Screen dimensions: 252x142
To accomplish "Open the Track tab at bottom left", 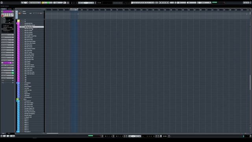I will 4,133.
